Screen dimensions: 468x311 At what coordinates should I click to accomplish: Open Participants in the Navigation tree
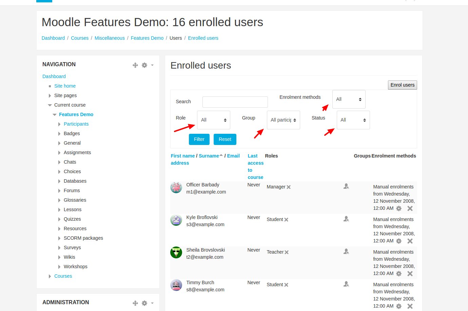76,124
